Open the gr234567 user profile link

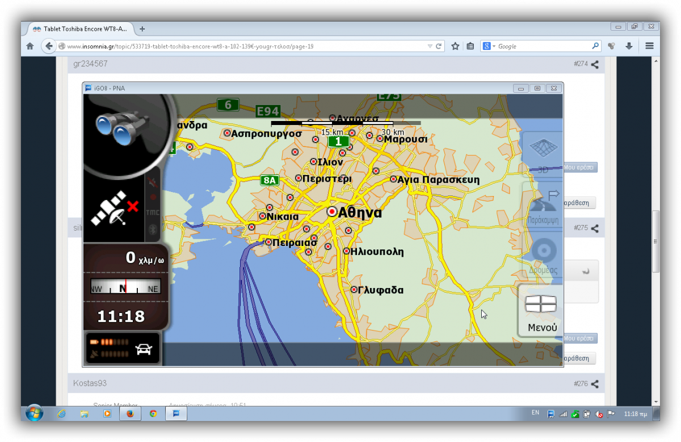click(x=90, y=64)
